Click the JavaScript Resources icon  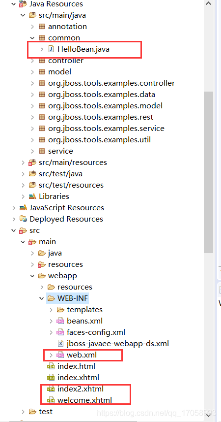[23, 207]
